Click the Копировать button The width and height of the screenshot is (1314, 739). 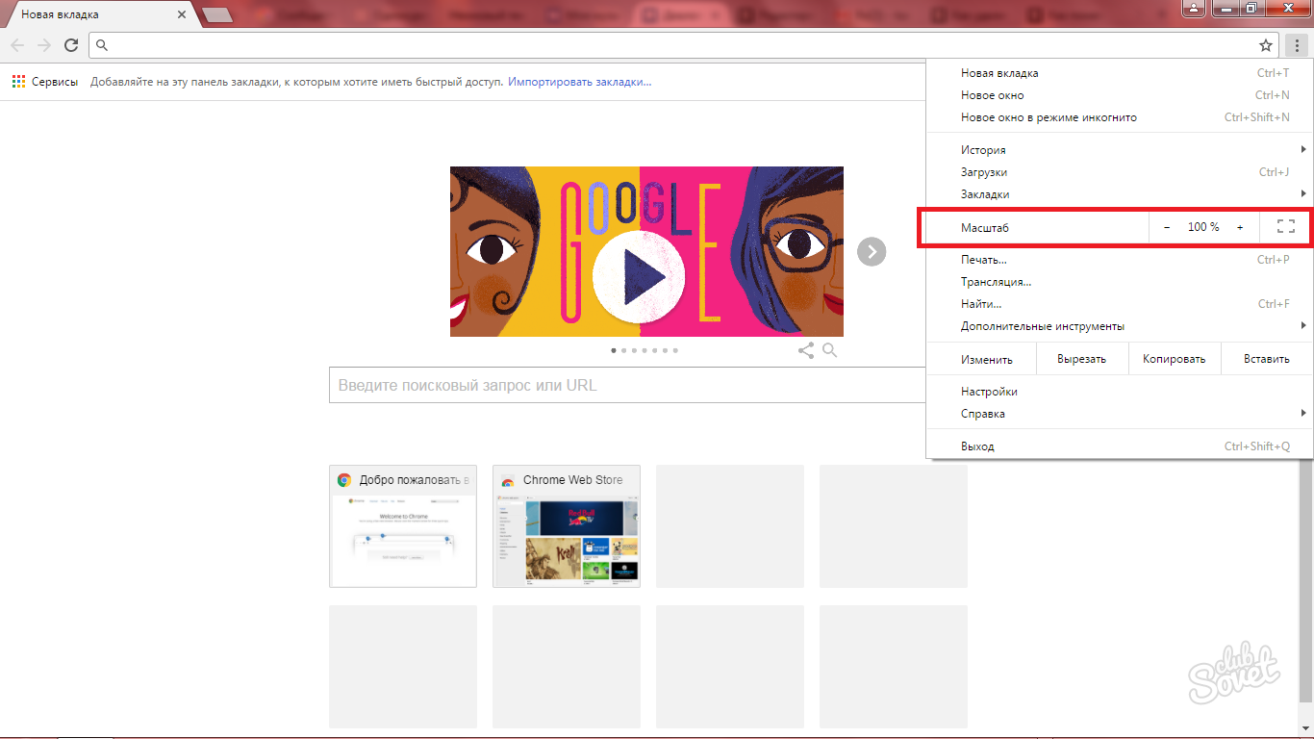pyautogui.click(x=1174, y=359)
